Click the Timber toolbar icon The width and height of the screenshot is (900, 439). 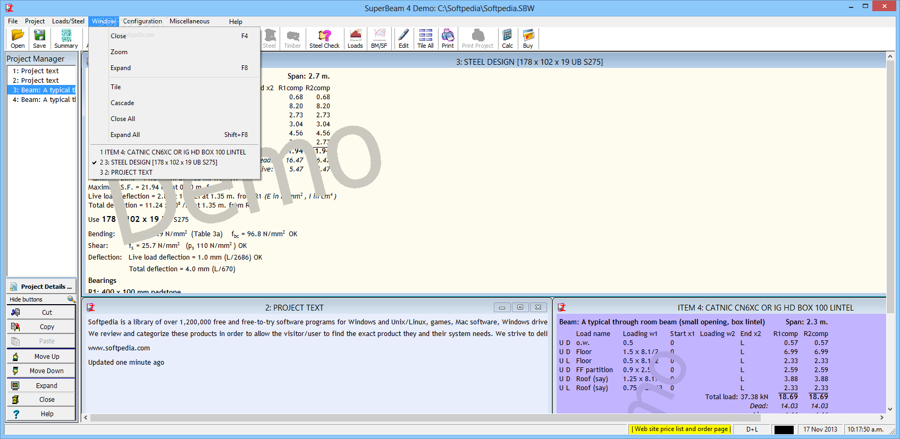(x=292, y=39)
